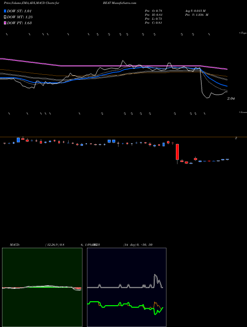Select the 'DOW ST: 1.01' legend text
This screenshot has height=327, width=247.
click(x=19, y=11)
